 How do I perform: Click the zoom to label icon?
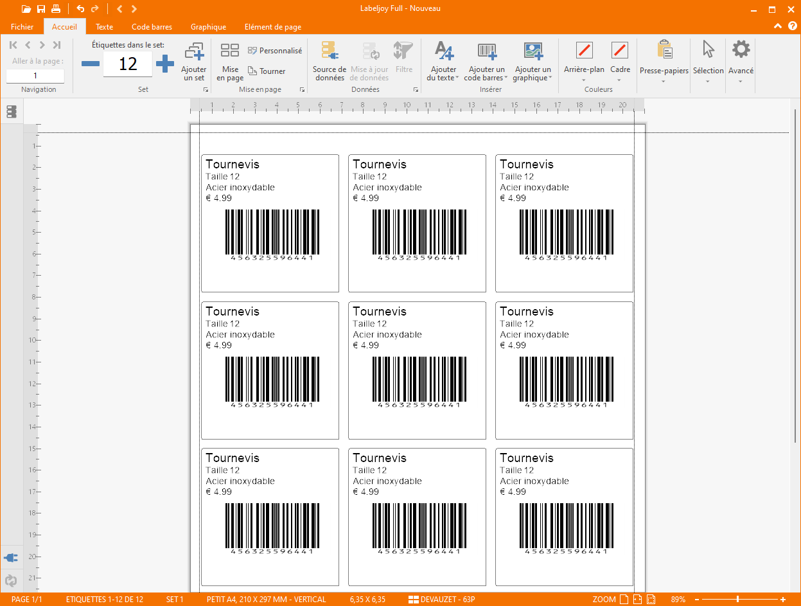click(x=651, y=600)
